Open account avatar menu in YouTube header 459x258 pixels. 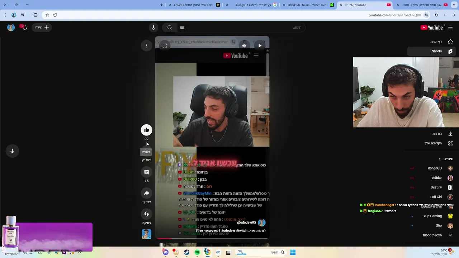[11, 28]
